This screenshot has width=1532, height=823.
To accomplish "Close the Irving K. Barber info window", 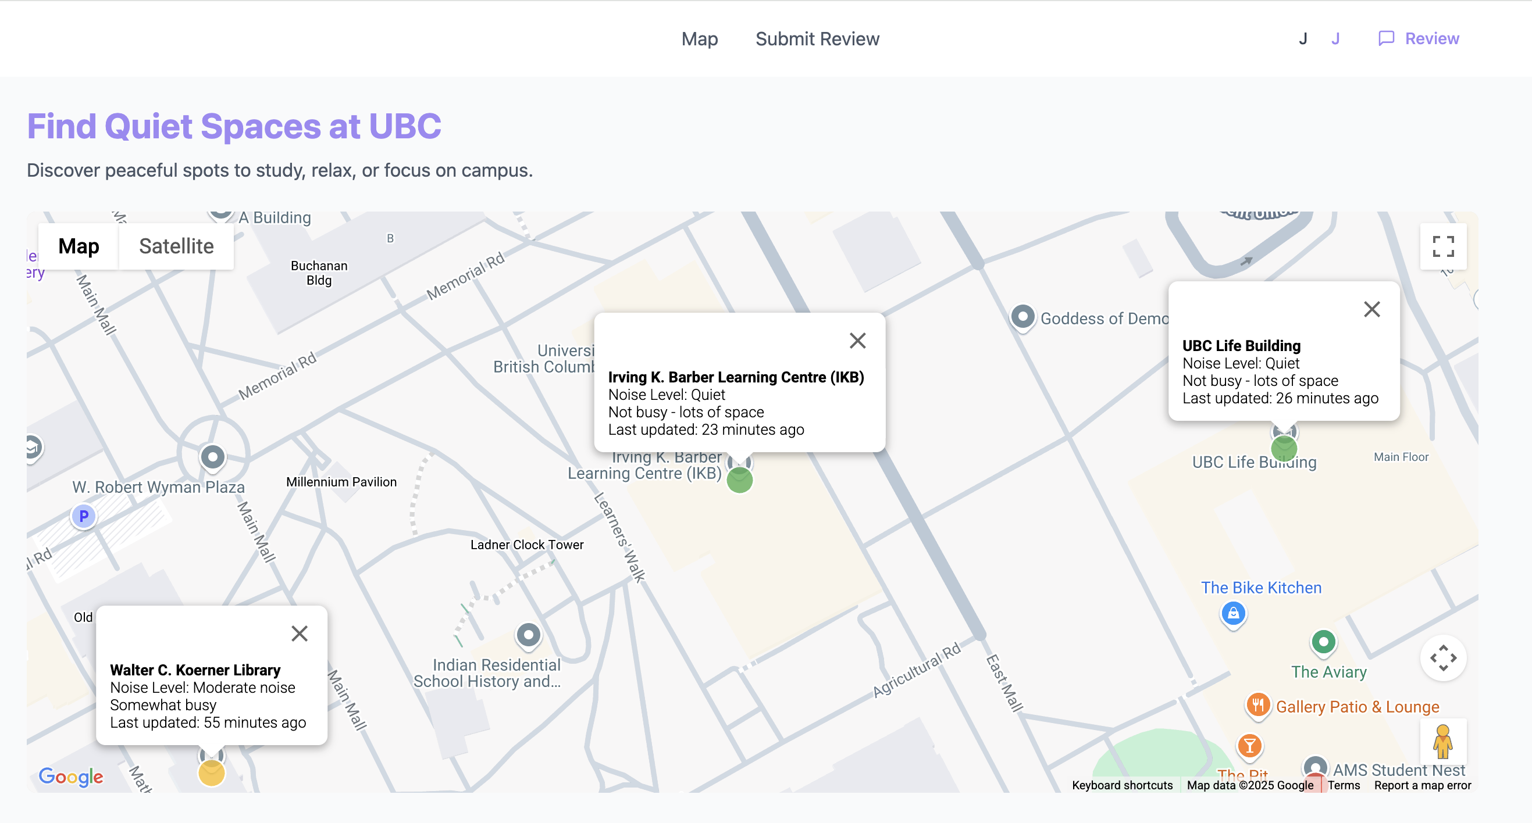I will click(x=857, y=341).
